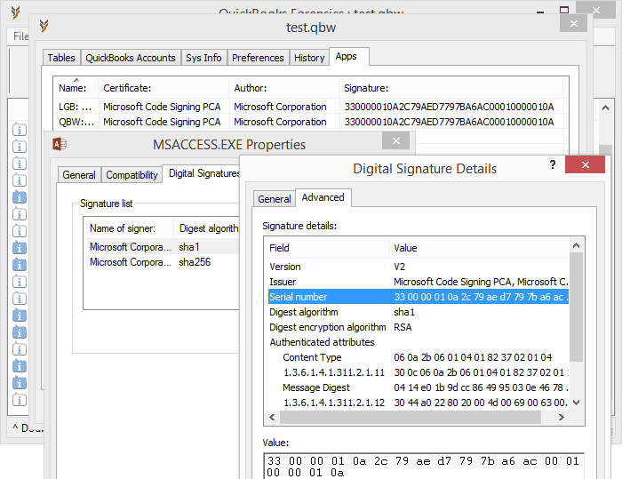
Task: Click the signature details horizontal scrollbar thumb
Action: click(411, 417)
